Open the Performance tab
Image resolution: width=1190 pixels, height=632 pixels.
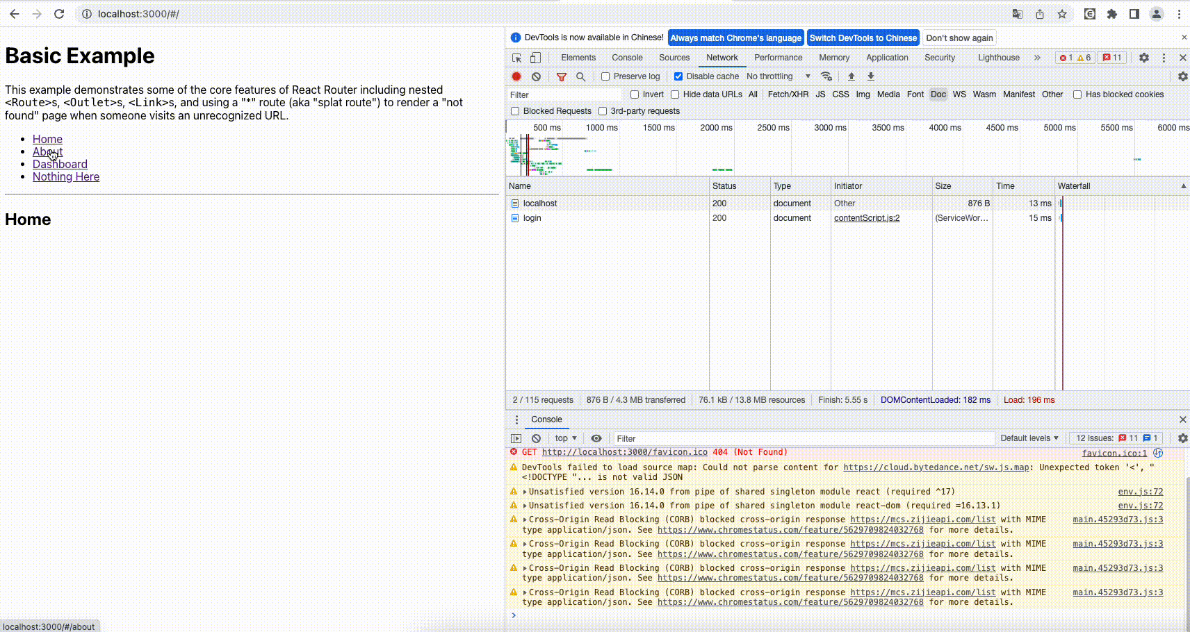click(x=779, y=58)
